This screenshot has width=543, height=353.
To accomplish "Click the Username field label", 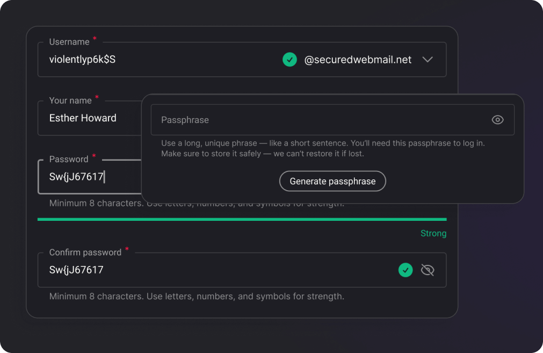I will click(69, 42).
